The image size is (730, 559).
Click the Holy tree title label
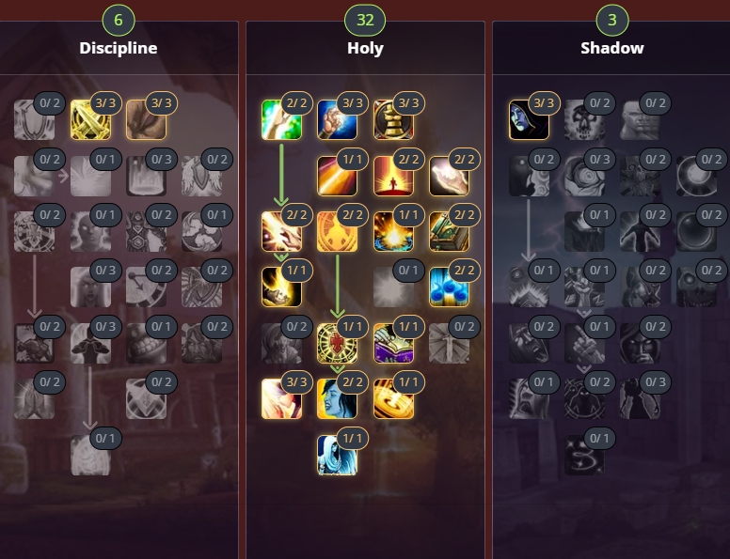(x=365, y=48)
